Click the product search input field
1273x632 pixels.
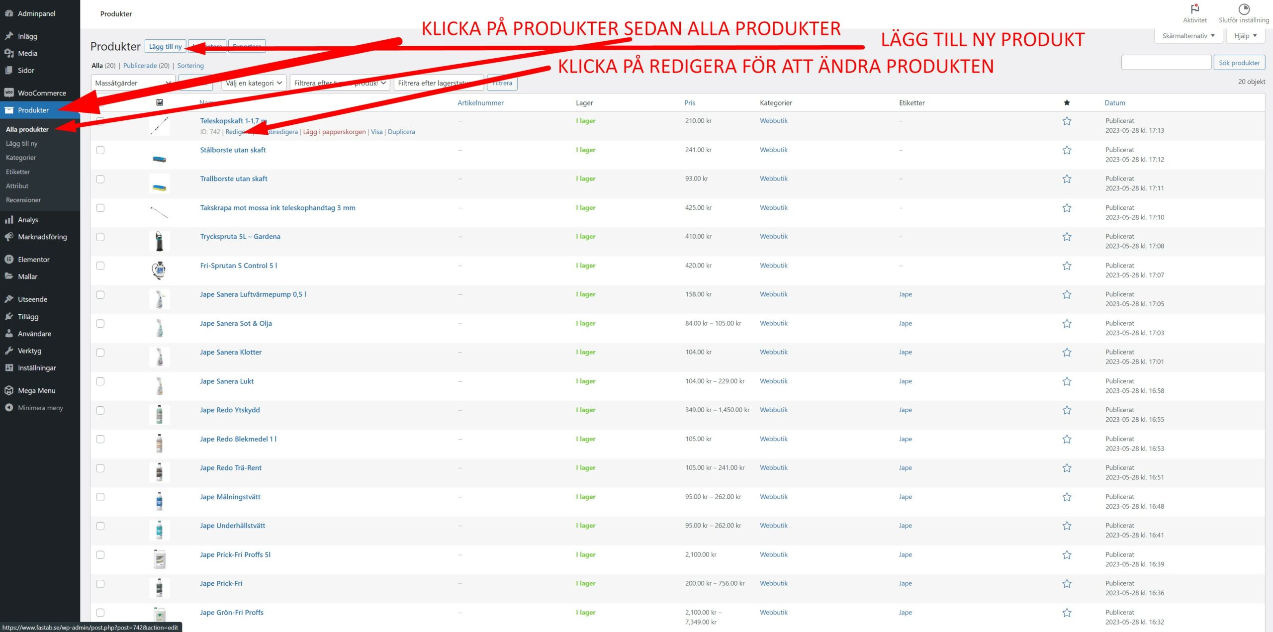(1166, 63)
